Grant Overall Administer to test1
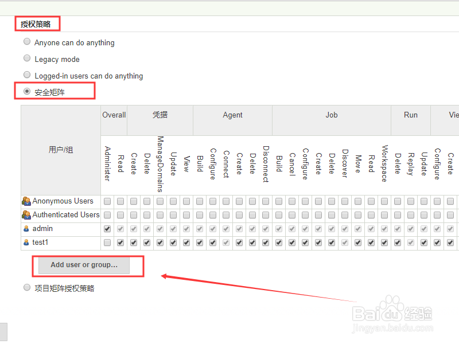 107,243
